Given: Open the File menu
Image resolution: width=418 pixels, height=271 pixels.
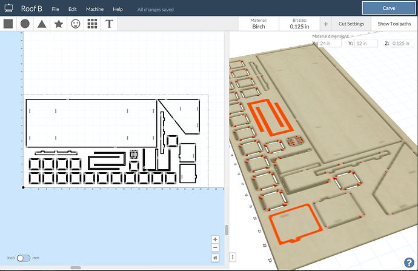Looking at the screenshot, I should 55,10.
